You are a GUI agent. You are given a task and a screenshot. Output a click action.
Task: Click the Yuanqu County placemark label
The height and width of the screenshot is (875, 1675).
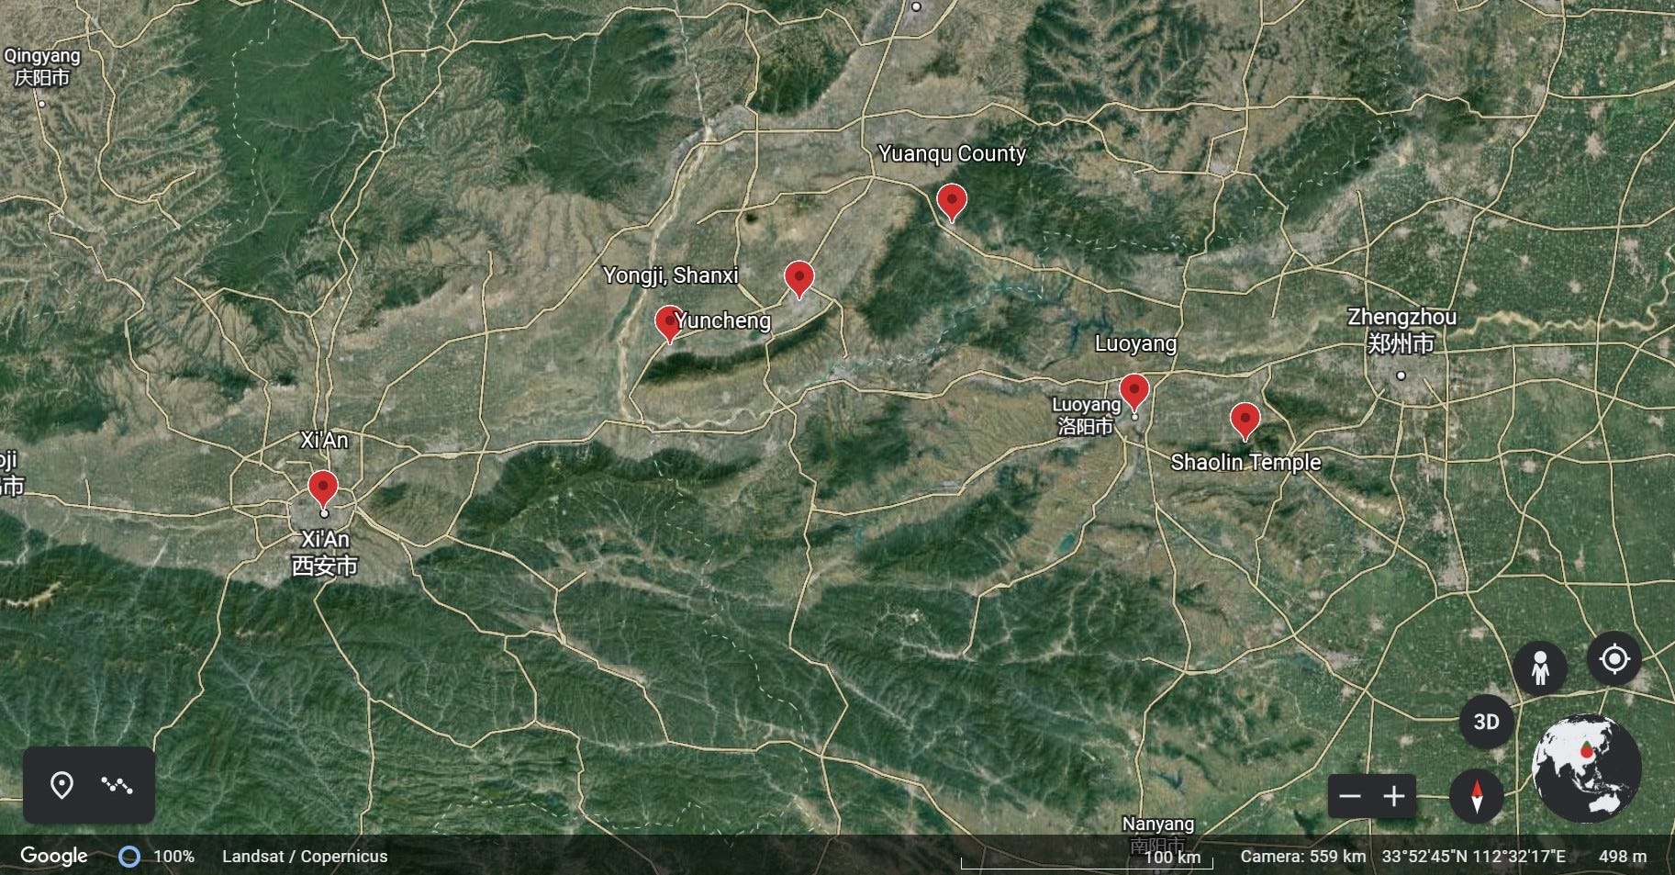point(952,153)
